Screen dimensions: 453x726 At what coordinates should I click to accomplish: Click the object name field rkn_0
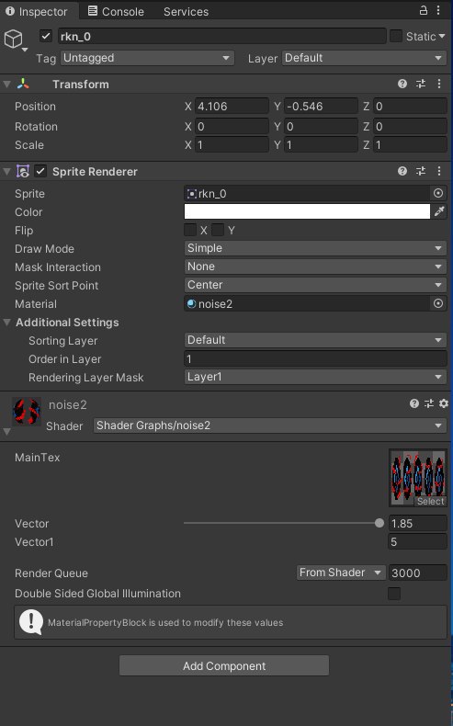[221, 36]
